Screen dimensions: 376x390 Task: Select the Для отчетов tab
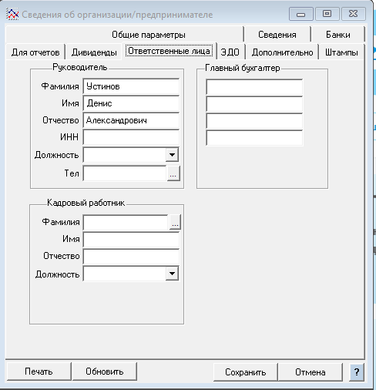point(35,52)
